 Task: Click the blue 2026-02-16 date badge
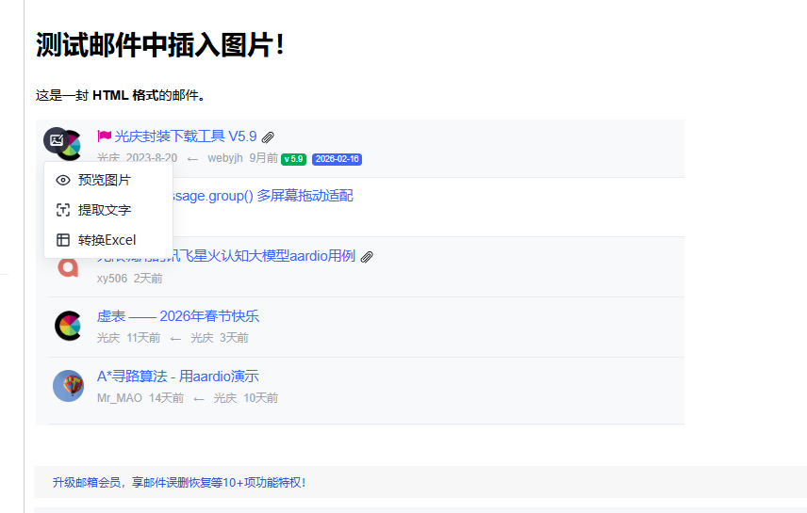[337, 159]
